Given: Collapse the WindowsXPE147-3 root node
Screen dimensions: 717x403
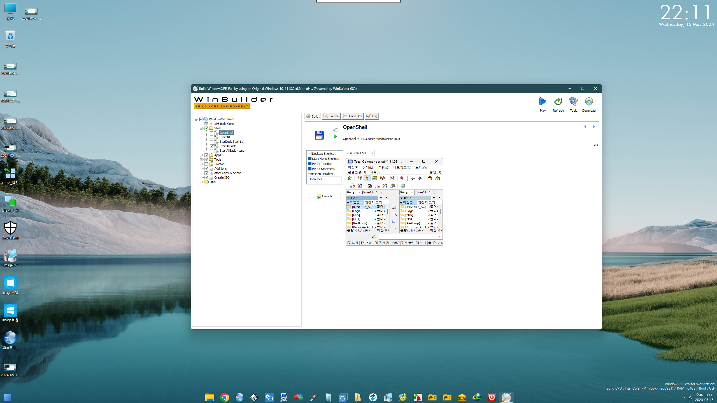Looking at the screenshot, I should 196,119.
